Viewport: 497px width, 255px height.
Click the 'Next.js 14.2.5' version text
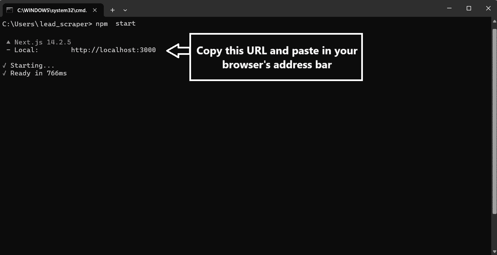pos(42,42)
